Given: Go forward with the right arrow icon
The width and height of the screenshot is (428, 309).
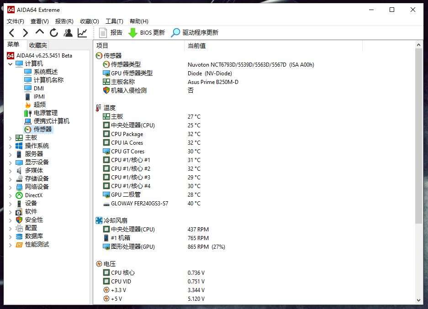Looking at the screenshot, I should [26, 33].
